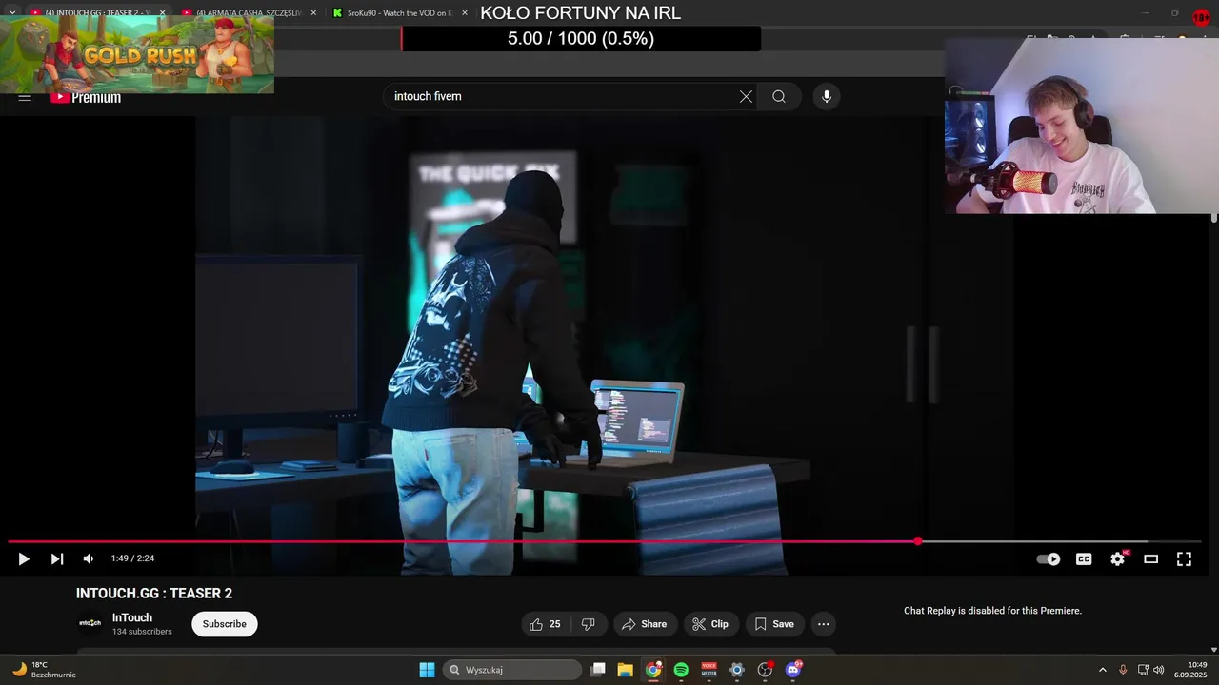Close the ARMATA CASHA tab
The image size is (1219, 685).
tap(311, 13)
